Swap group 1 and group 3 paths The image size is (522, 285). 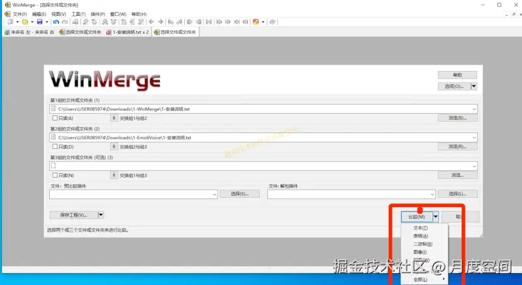pos(114,175)
